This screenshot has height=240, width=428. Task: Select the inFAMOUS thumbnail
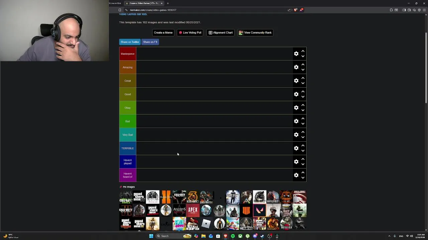click(x=246, y=224)
